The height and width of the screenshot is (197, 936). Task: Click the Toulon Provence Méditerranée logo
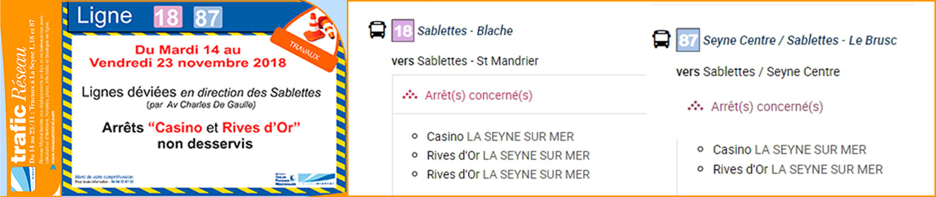tap(285, 179)
